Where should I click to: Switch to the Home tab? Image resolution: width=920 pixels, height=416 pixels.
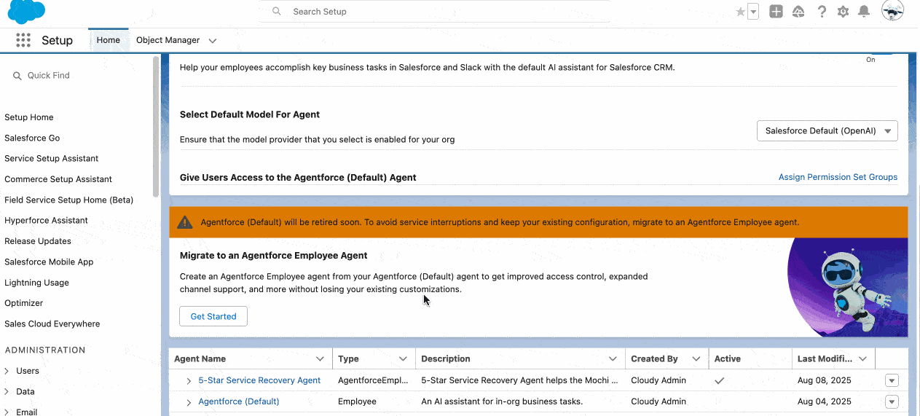(108, 40)
